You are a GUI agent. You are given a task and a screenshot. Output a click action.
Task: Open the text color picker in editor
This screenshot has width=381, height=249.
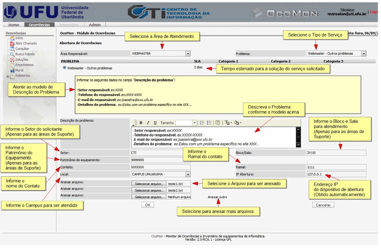[x=227, y=123]
